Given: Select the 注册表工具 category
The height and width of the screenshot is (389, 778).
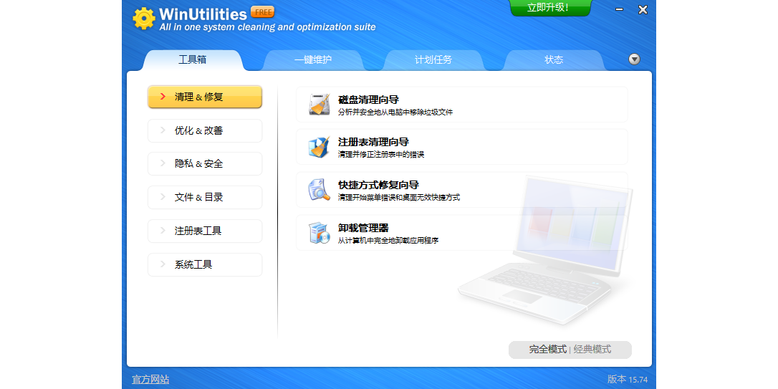Looking at the screenshot, I should (205, 231).
